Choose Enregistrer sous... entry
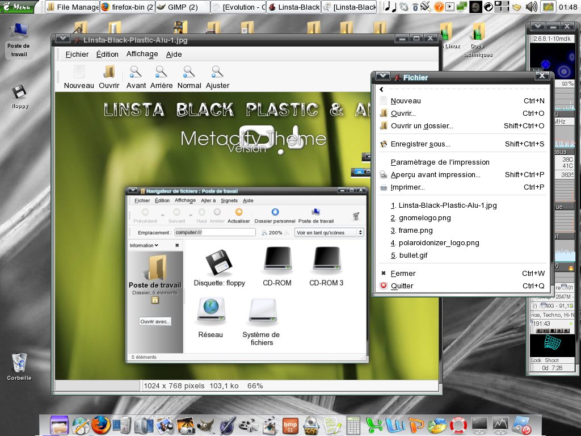The image size is (581, 436). (x=462, y=144)
